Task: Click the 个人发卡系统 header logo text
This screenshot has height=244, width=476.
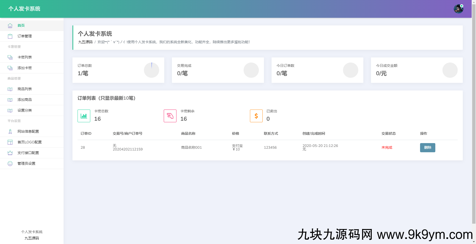Action: (24, 9)
